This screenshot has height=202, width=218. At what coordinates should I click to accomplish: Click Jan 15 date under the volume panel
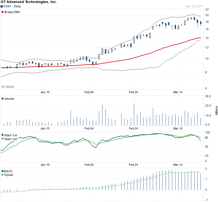pyautogui.click(x=45, y=128)
